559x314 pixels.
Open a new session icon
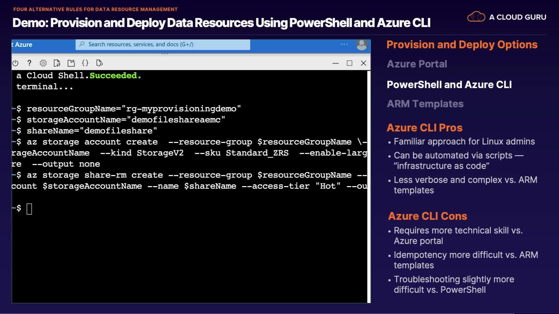tap(71, 63)
